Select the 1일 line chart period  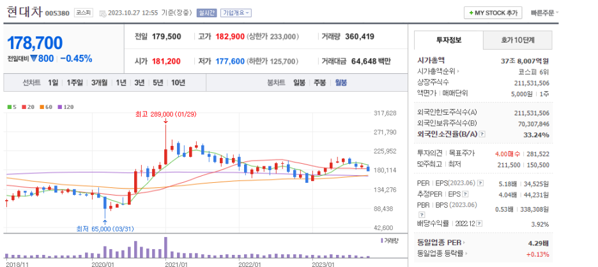[53, 83]
